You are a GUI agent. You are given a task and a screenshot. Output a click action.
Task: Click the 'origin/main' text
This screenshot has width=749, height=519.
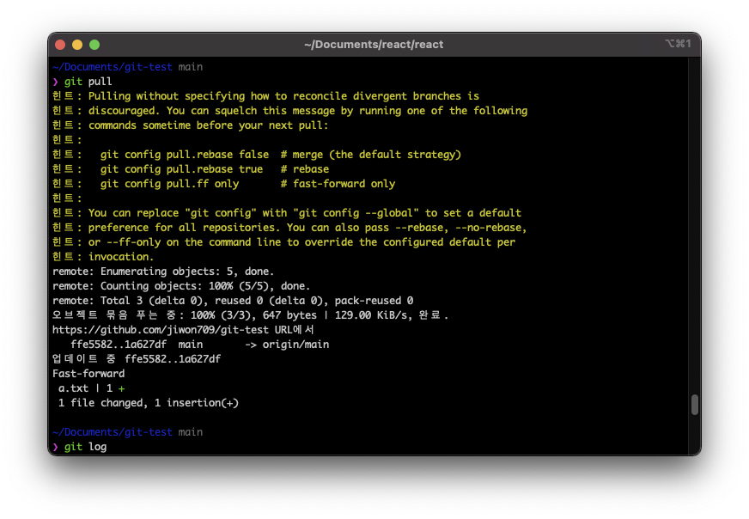pyautogui.click(x=295, y=345)
